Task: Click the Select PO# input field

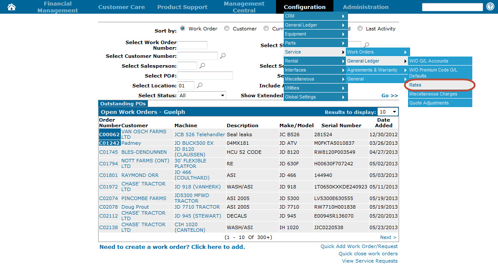Action: pyautogui.click(x=205, y=75)
